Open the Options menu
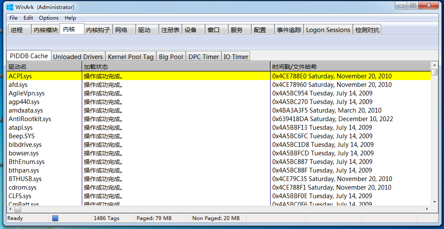 49,18
